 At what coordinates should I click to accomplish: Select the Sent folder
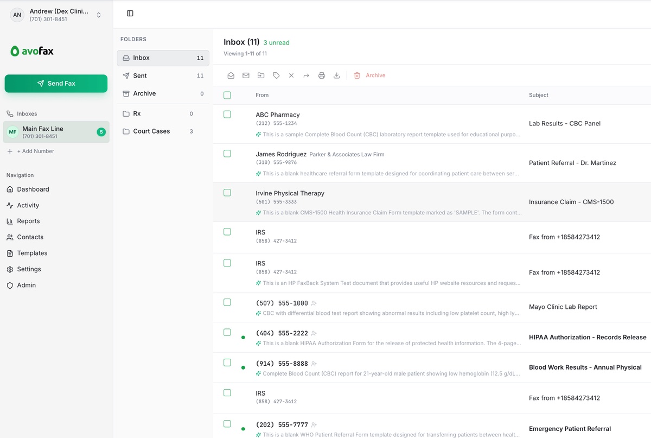[x=163, y=76]
